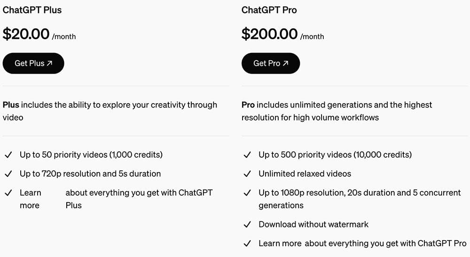Click checkmark beside 50 priority videos
Screen dimensions: 470x257
(8, 155)
